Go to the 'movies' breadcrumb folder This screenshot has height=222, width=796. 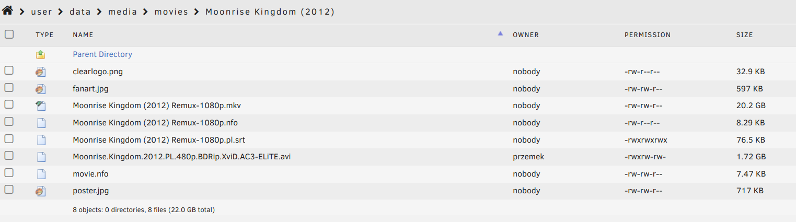tap(171, 11)
